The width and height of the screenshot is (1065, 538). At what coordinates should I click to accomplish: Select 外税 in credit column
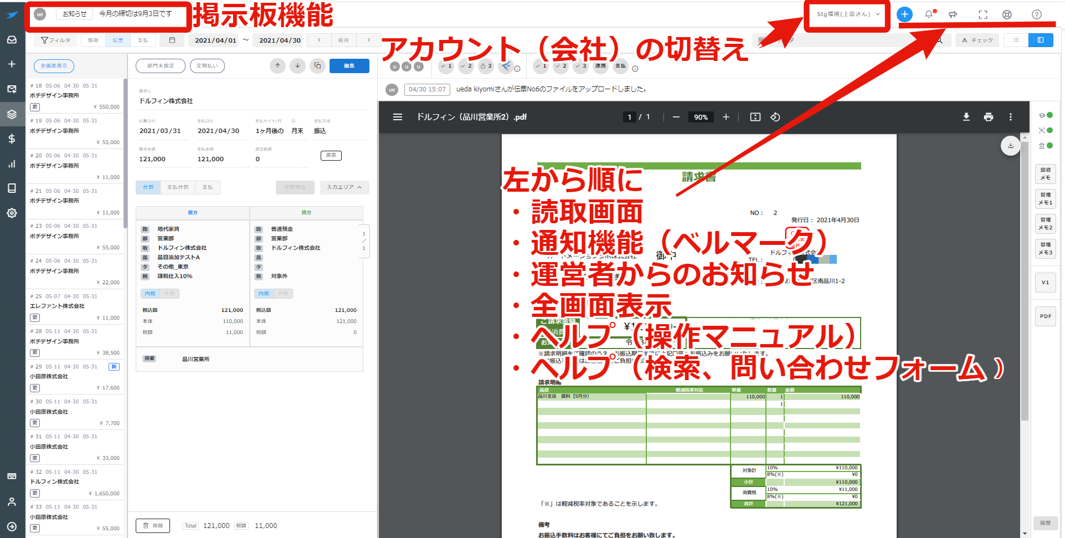pyautogui.click(x=283, y=294)
